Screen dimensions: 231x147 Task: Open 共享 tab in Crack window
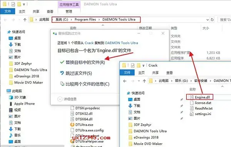[x=155, y=73]
